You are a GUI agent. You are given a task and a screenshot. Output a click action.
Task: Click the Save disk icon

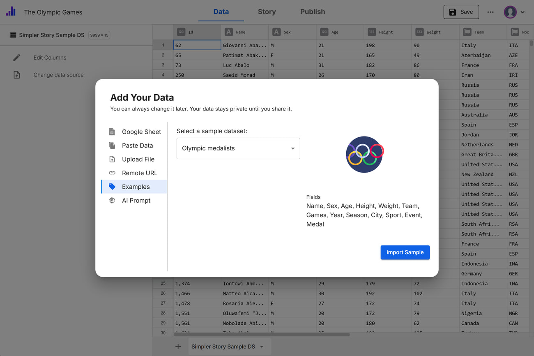coord(453,12)
